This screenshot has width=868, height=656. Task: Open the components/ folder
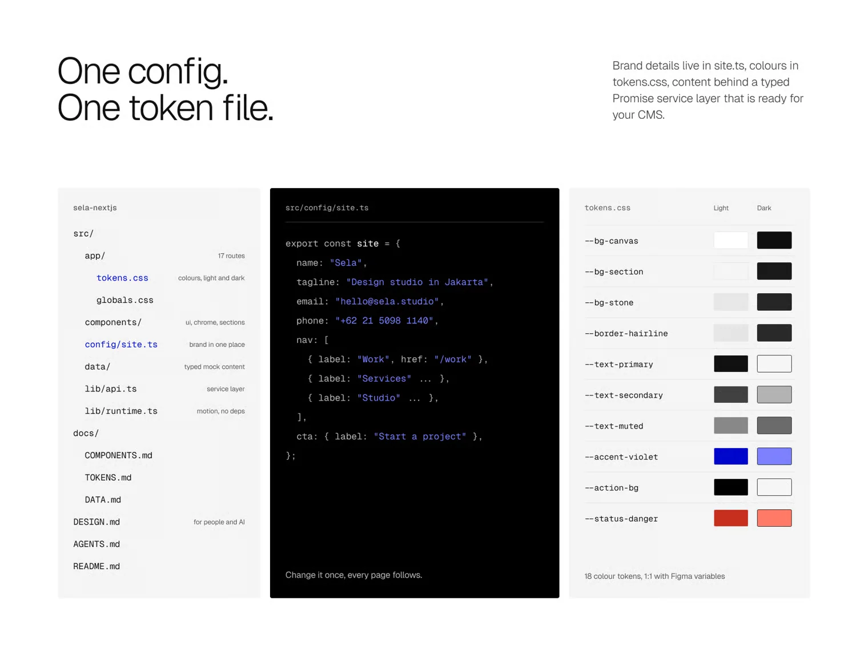coord(113,322)
